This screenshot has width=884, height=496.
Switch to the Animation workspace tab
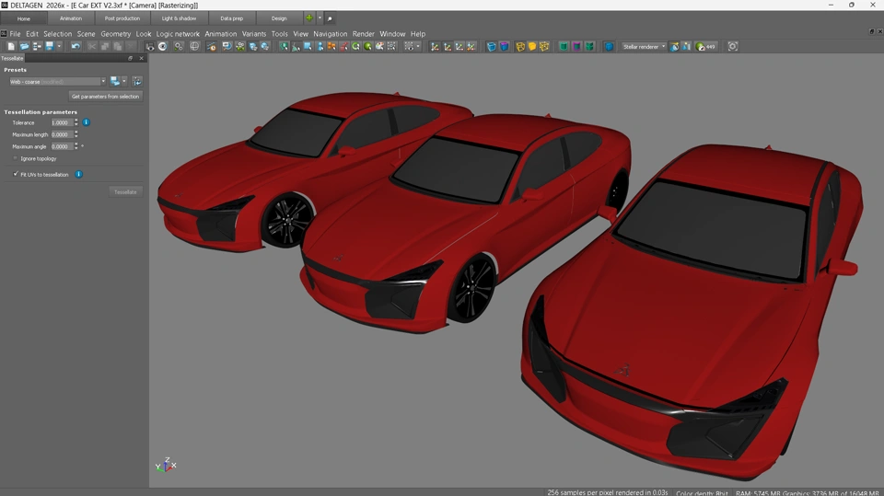[x=71, y=18]
